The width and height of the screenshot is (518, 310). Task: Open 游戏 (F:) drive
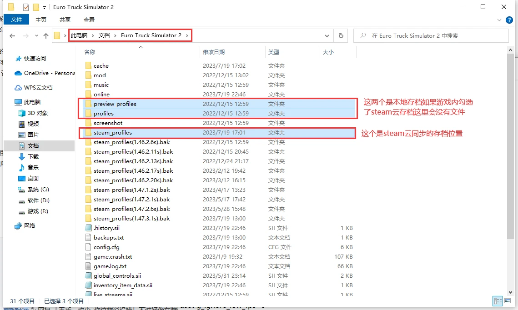click(33, 211)
